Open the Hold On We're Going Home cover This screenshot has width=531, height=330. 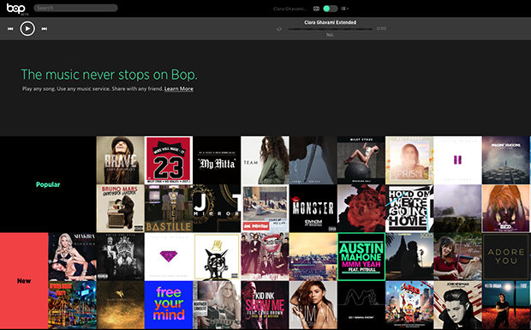pos(409,208)
